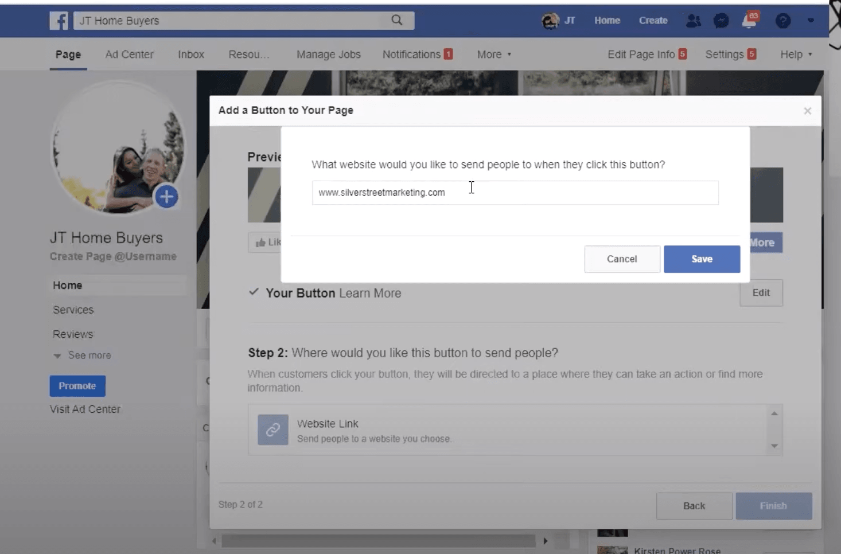Click the plus icon on profile picture
The height and width of the screenshot is (554, 841).
pyautogui.click(x=166, y=197)
